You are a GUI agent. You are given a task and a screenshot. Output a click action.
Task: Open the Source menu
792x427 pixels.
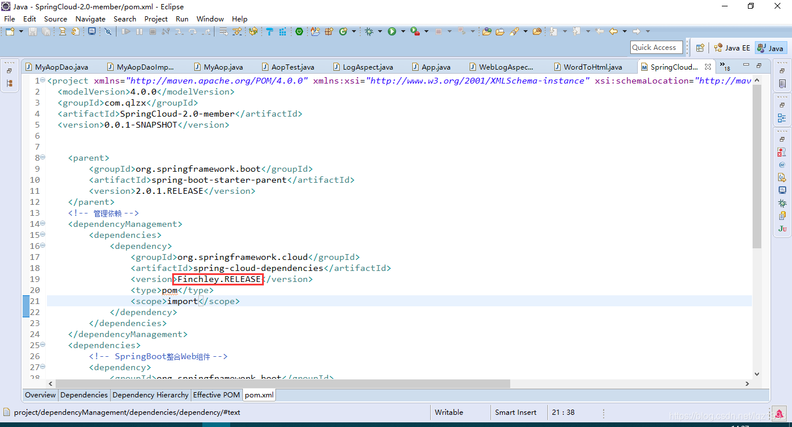coord(56,19)
